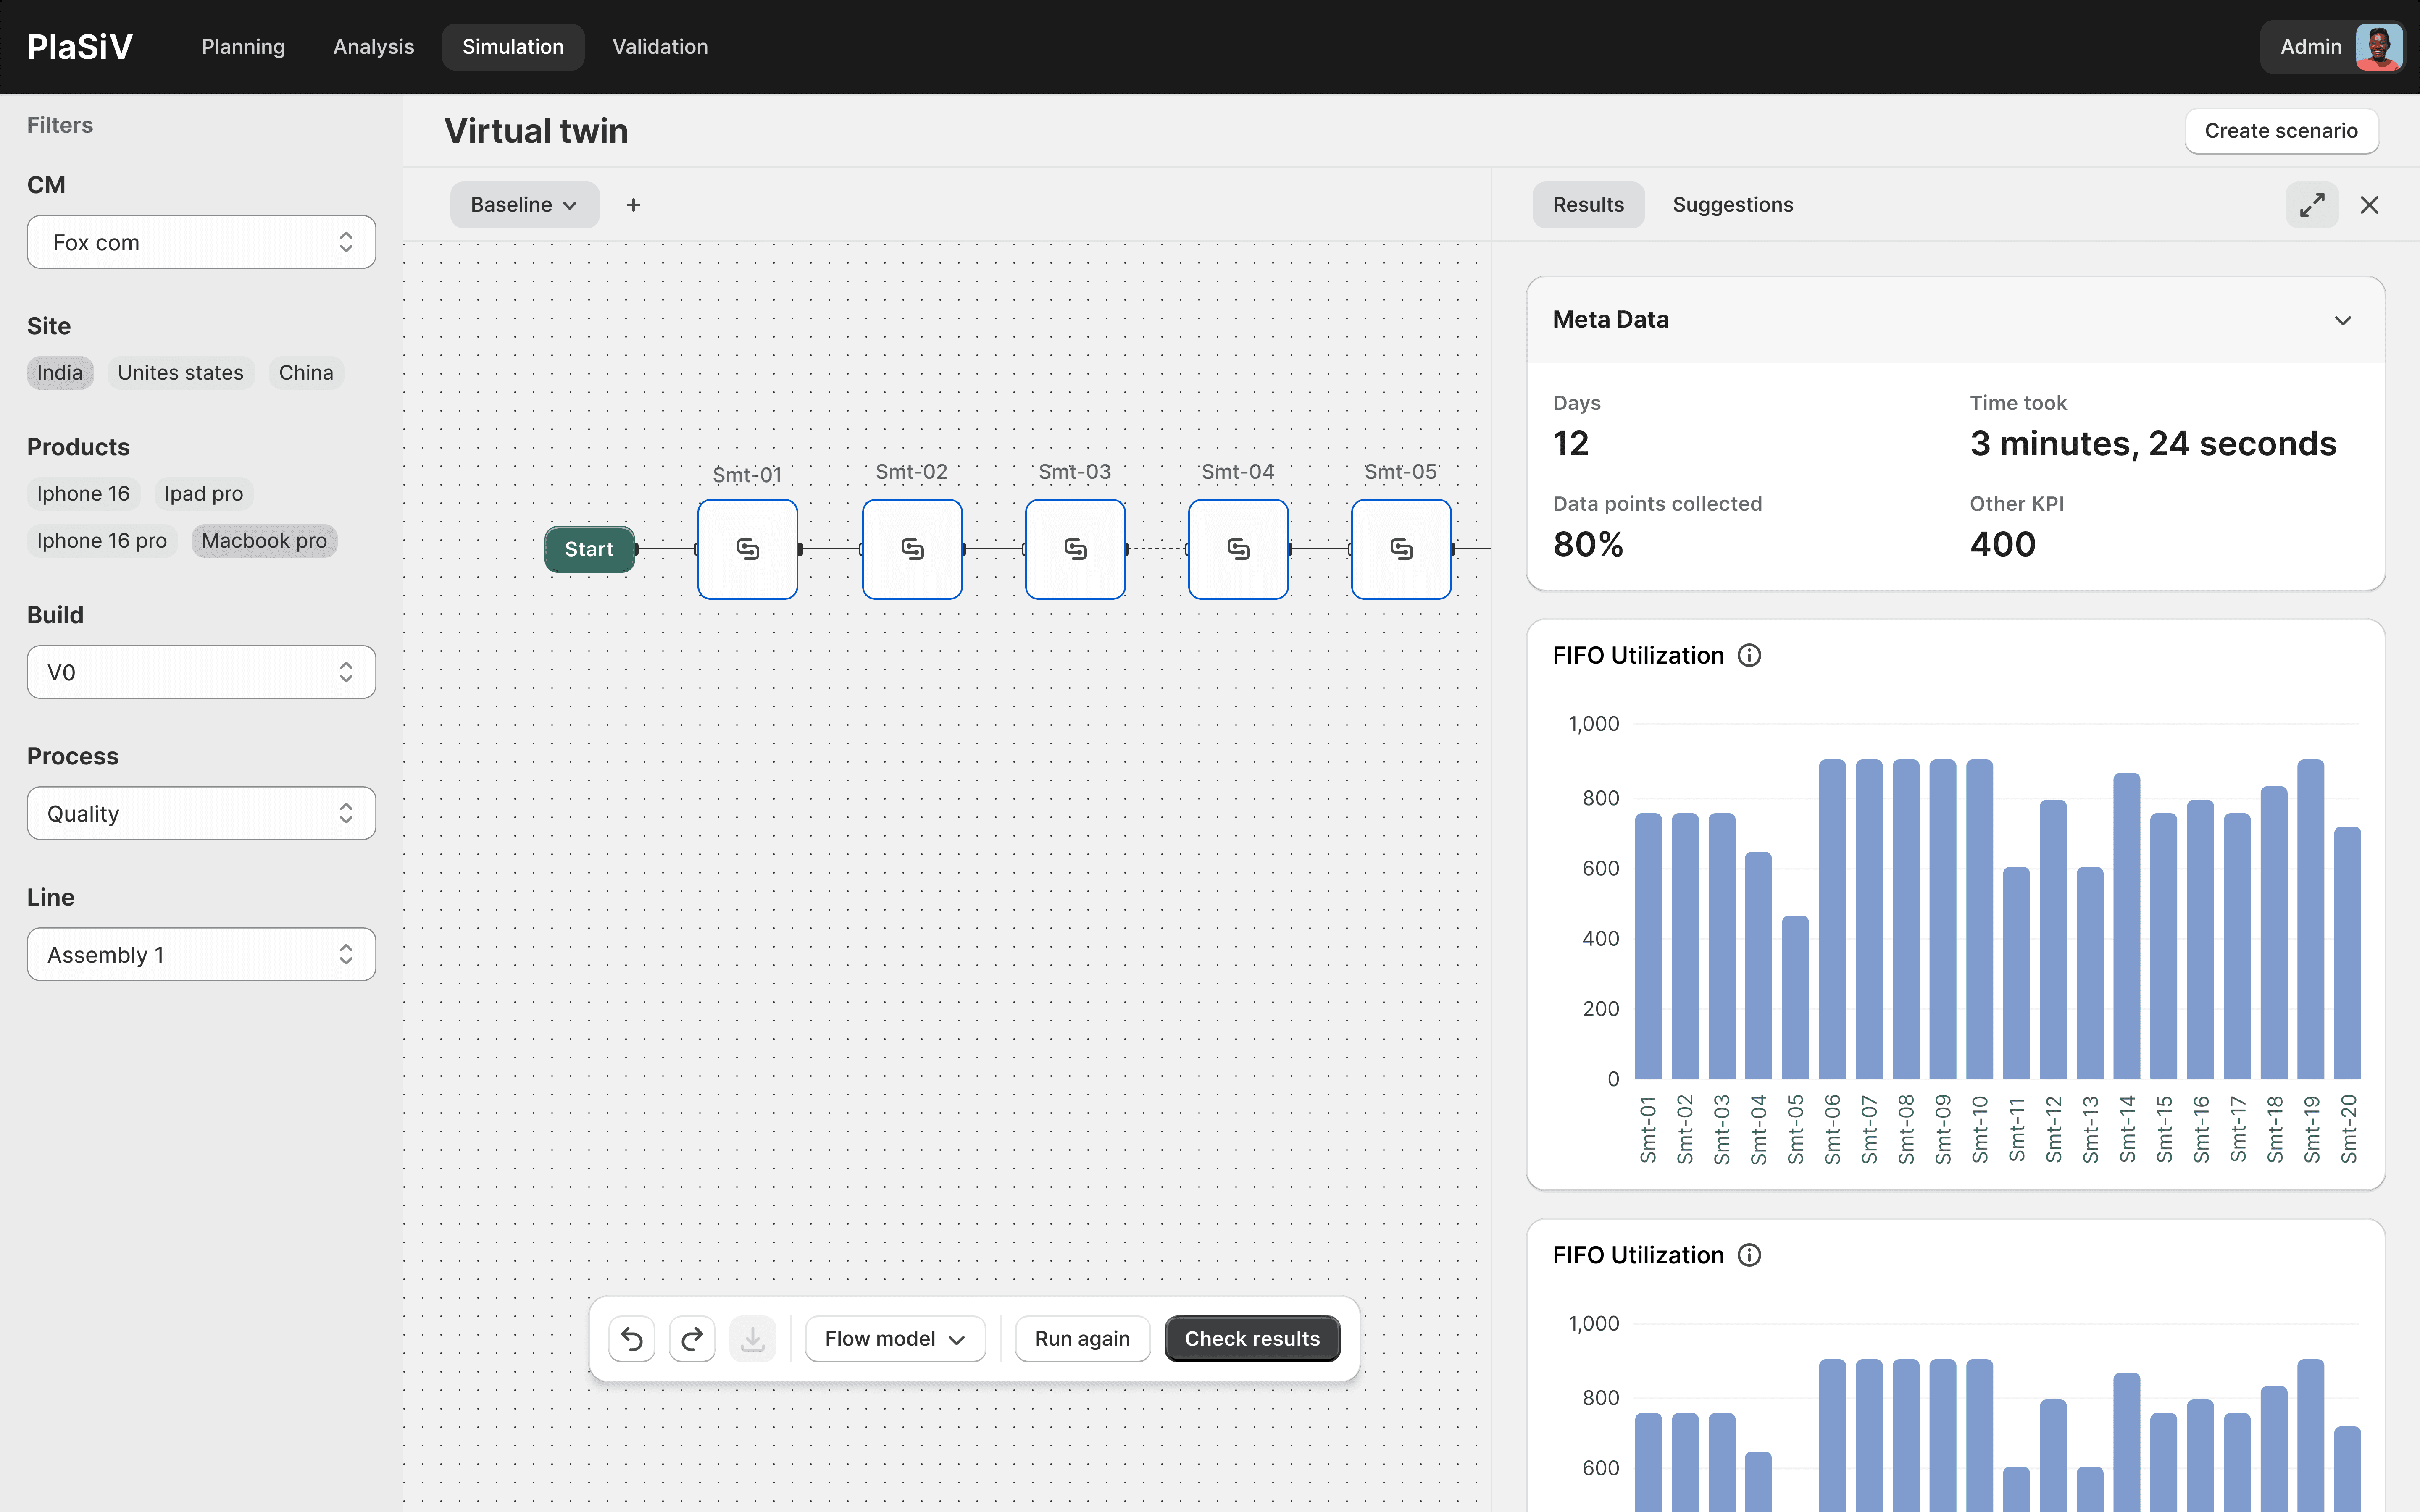Viewport: 2420px width, 1512px height.
Task: Add a new scenario with plus icon
Action: (x=633, y=205)
